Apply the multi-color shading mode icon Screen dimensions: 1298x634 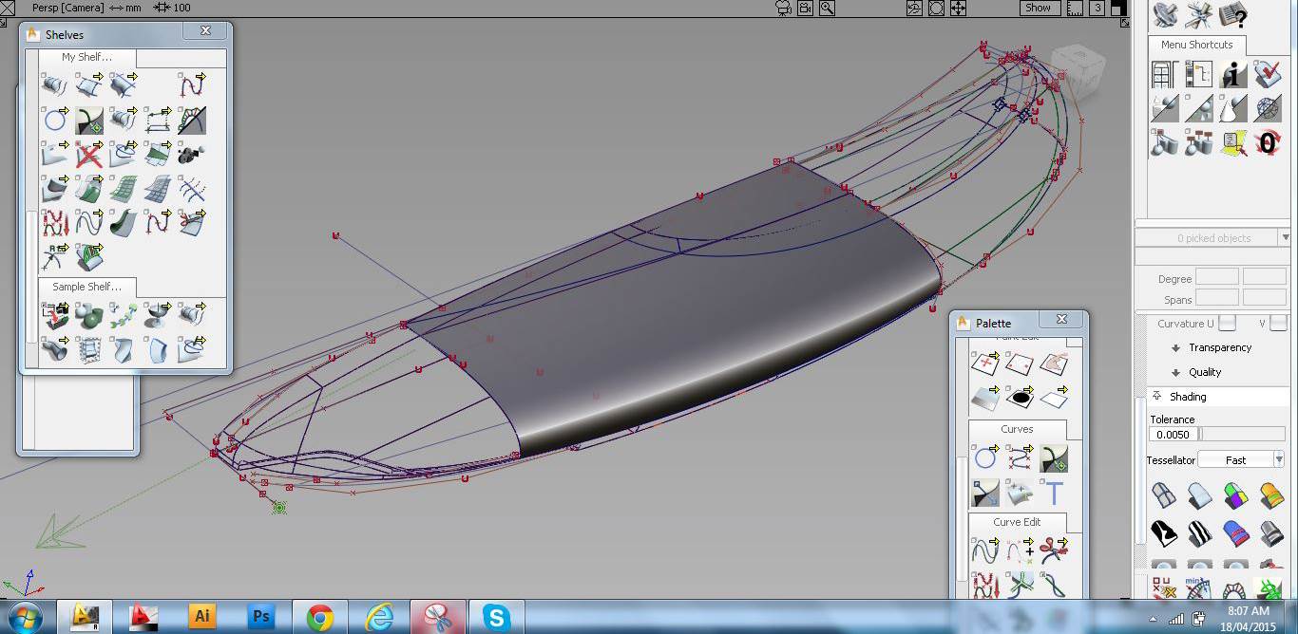click(x=1234, y=494)
